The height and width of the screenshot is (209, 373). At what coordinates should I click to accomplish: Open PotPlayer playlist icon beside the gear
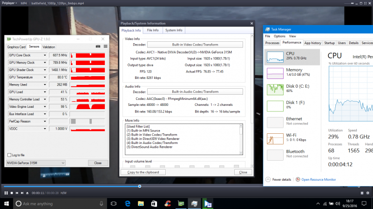362,193
